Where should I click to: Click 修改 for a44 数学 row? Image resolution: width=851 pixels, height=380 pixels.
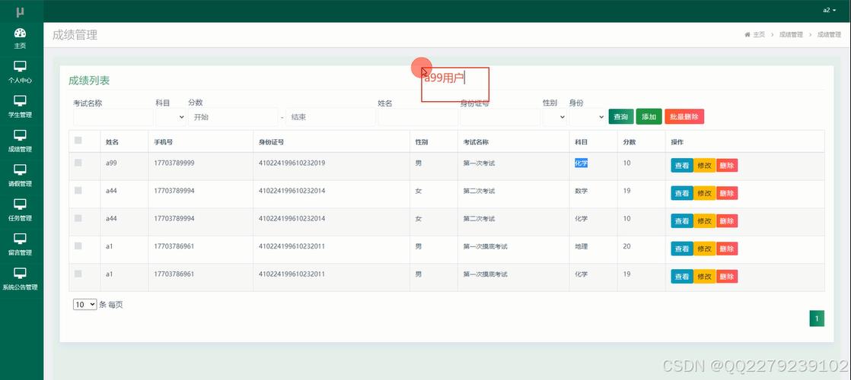coord(704,193)
